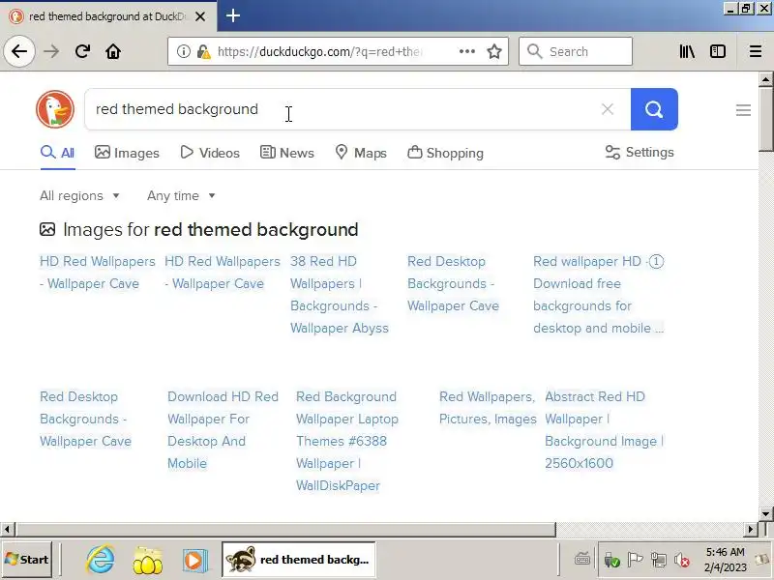The width and height of the screenshot is (774, 580).
Task: Click the horizontal scrollbar left arrow
Action: coord(7,529)
